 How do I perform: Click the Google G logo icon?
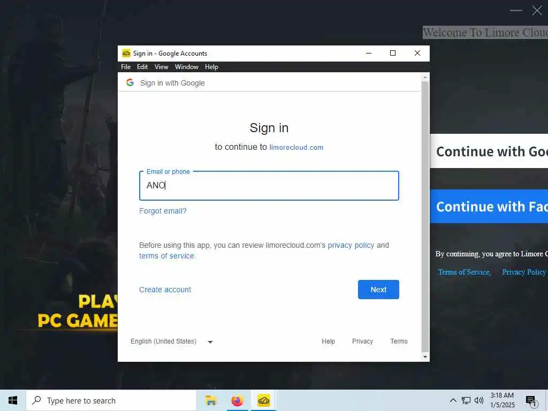pyautogui.click(x=130, y=82)
